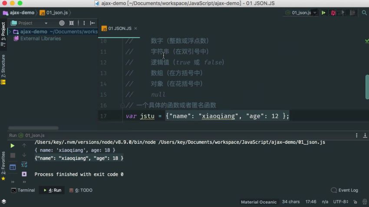Screen dimensions: 369x207
Task: Switch to the 01 JSON.JS editor tab
Action: coord(119,29)
